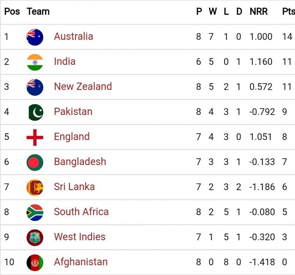
Task: Click the South Africa flag icon
Action: (35, 213)
